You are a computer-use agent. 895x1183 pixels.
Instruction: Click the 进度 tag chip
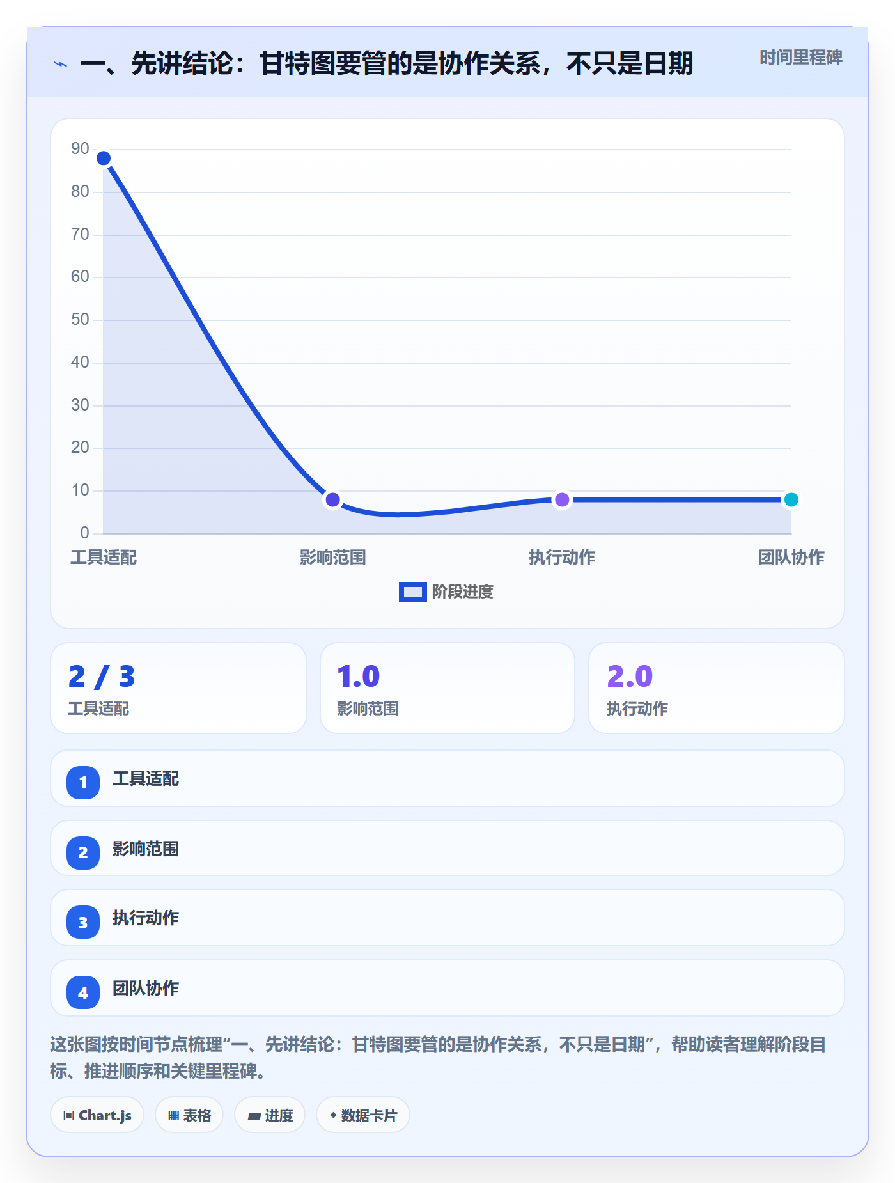coord(270,1115)
